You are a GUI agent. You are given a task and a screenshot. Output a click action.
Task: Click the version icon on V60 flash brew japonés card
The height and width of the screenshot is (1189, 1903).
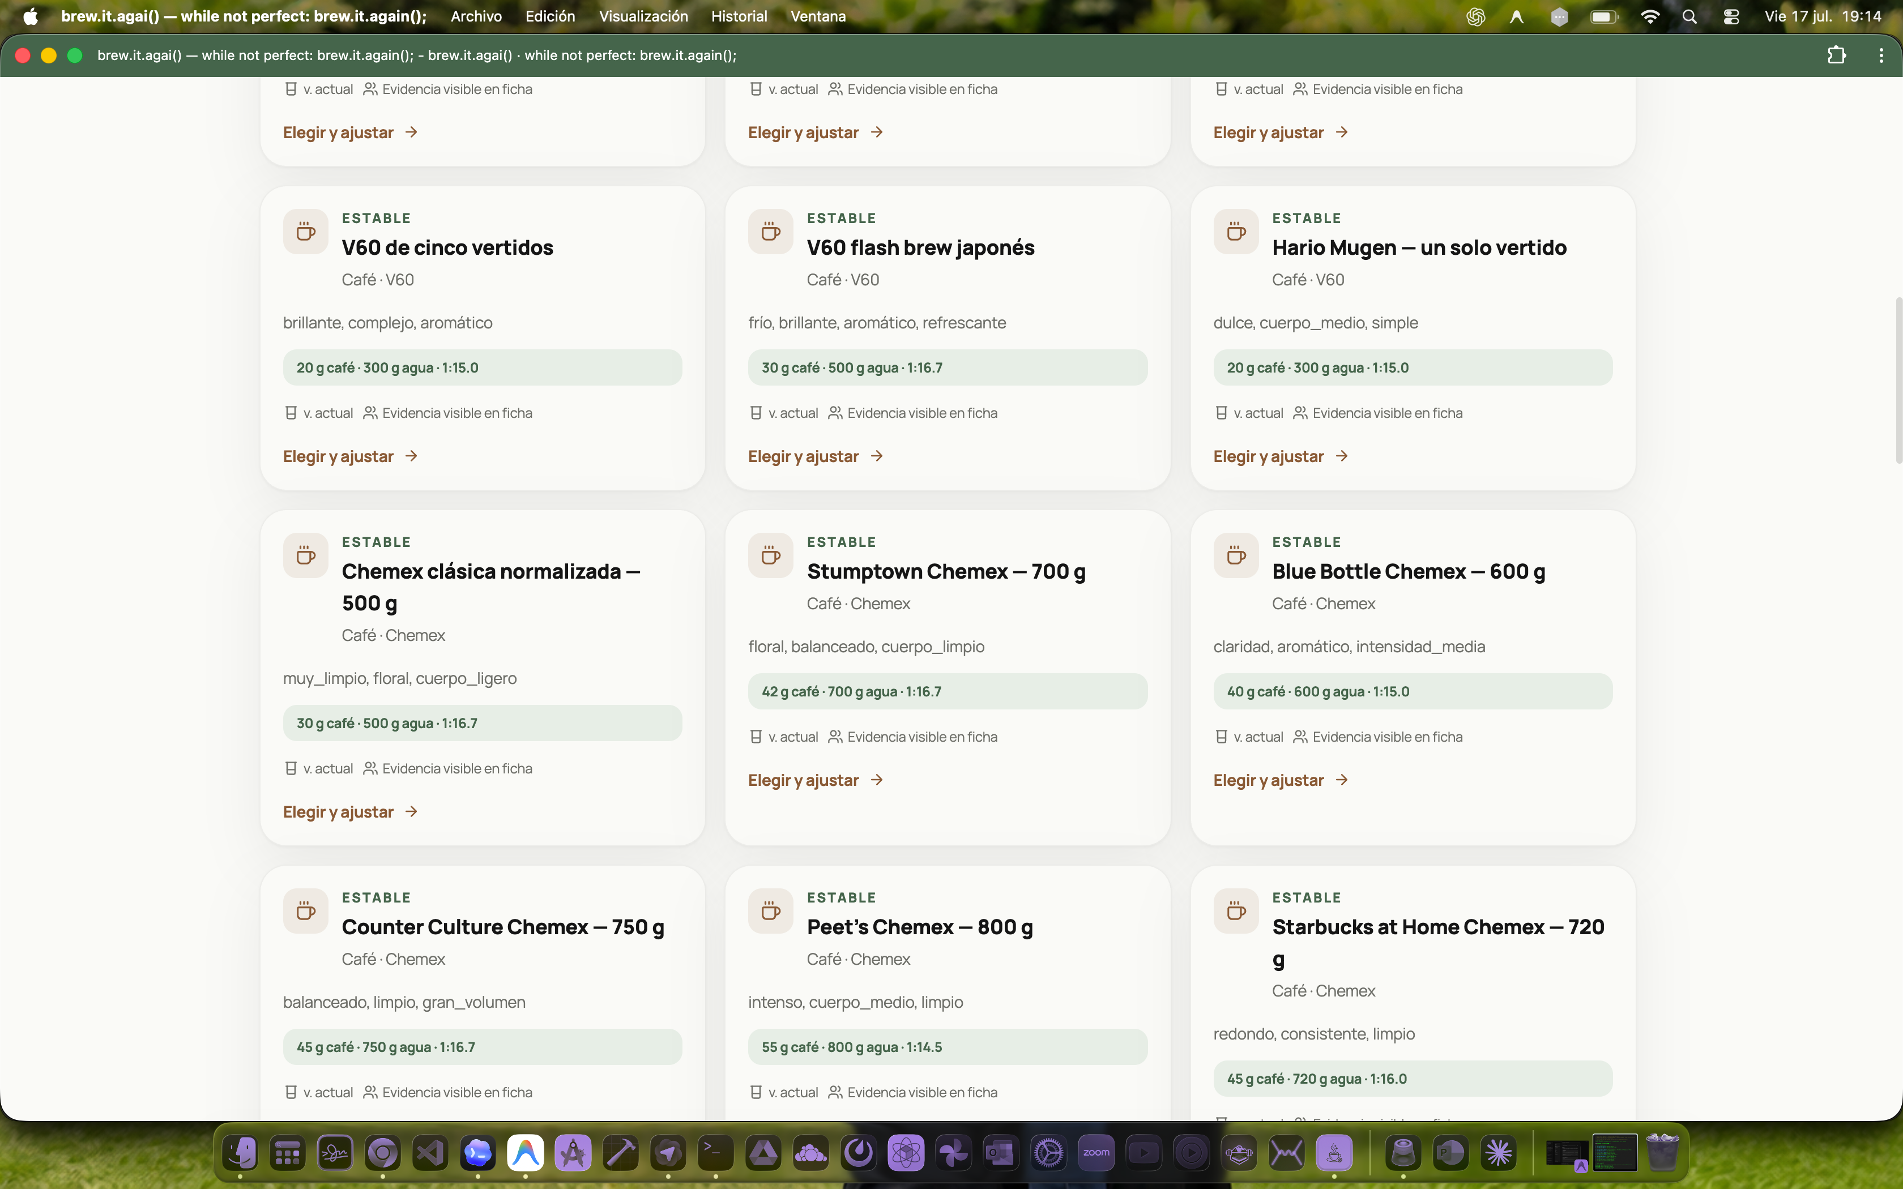tap(756, 413)
